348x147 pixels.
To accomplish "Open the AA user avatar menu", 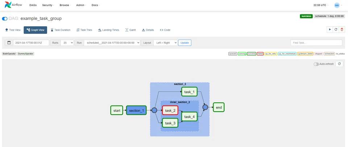I will click(337, 5).
